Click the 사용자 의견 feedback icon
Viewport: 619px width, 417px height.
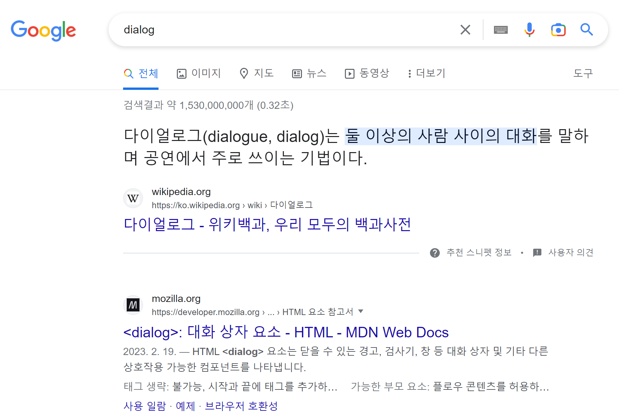(x=537, y=253)
